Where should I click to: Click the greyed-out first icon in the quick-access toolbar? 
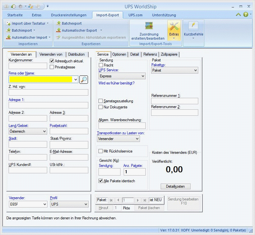point(6,6)
